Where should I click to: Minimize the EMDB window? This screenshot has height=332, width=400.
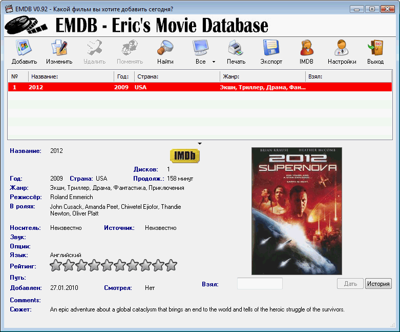(x=356, y=9)
